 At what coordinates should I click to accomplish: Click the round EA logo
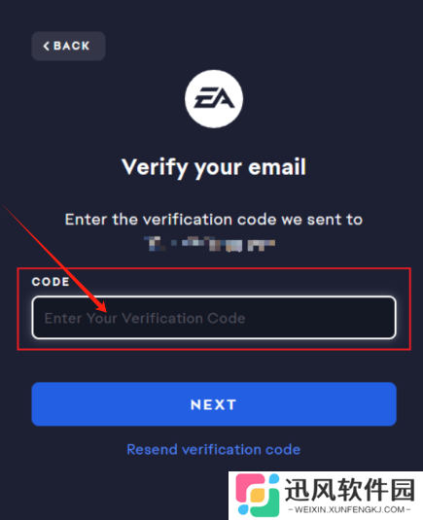click(x=214, y=99)
